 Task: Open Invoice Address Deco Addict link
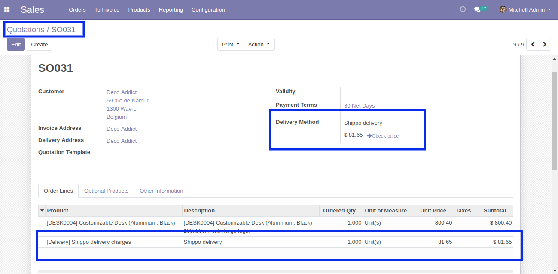(x=122, y=129)
